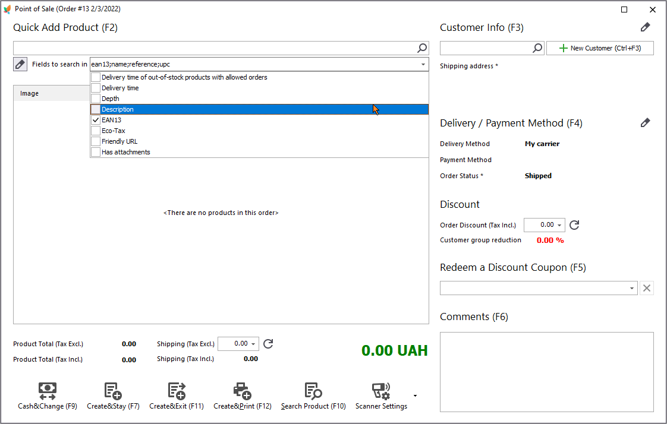This screenshot has width=667, height=424.
Task: Expand the Redeem a Discount Coupon dropdown
Action: (632, 288)
